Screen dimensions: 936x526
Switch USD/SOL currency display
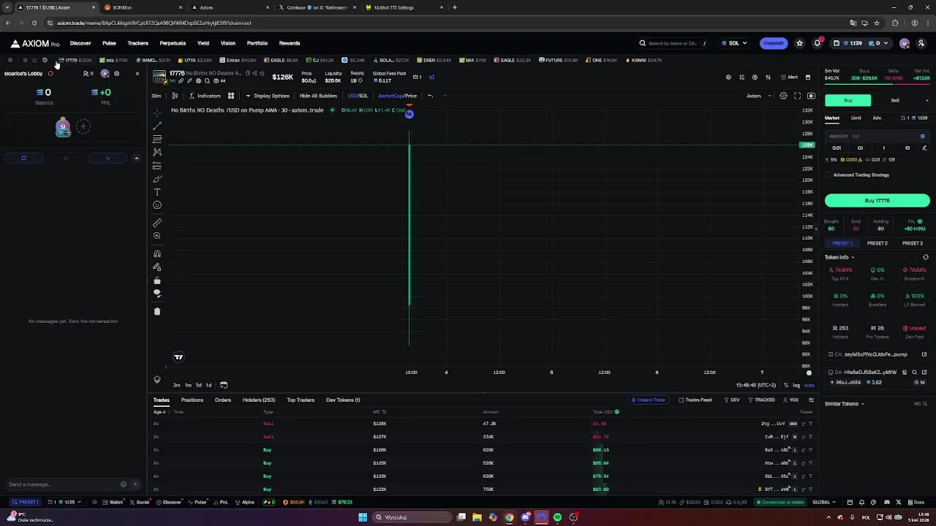click(x=358, y=96)
